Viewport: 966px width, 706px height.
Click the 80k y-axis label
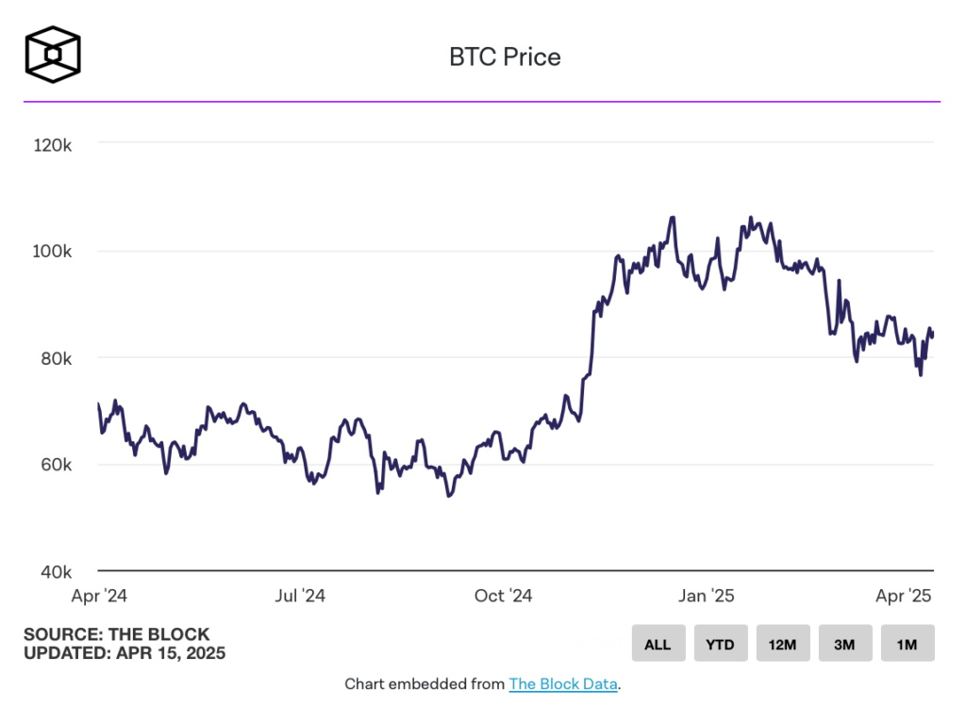57,359
